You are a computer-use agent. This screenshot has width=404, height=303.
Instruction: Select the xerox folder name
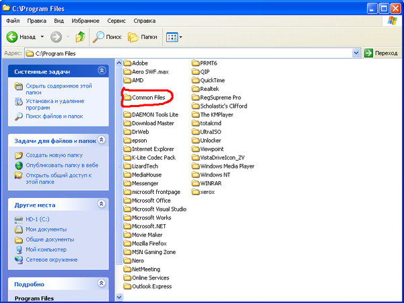point(207,192)
